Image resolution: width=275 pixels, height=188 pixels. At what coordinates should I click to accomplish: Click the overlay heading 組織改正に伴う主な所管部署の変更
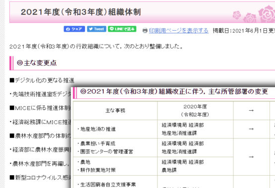coord(174,92)
